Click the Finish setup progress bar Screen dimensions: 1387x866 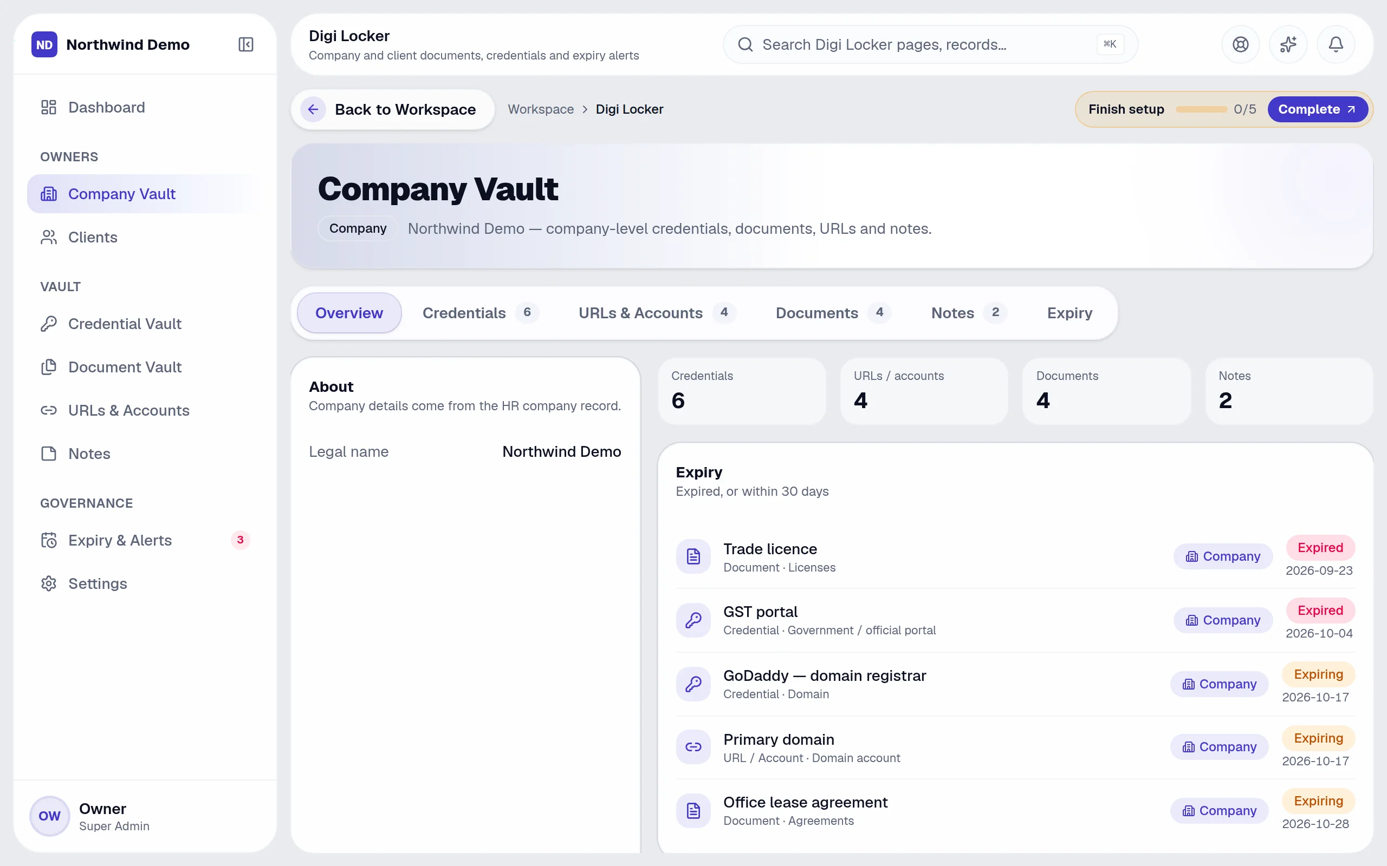coord(1201,109)
